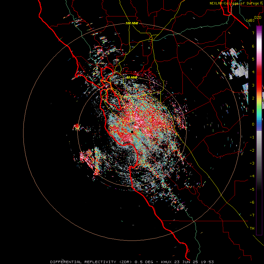264x264 pixels.
Task: Click the color bar tick label 1
Action: (253, 111)
